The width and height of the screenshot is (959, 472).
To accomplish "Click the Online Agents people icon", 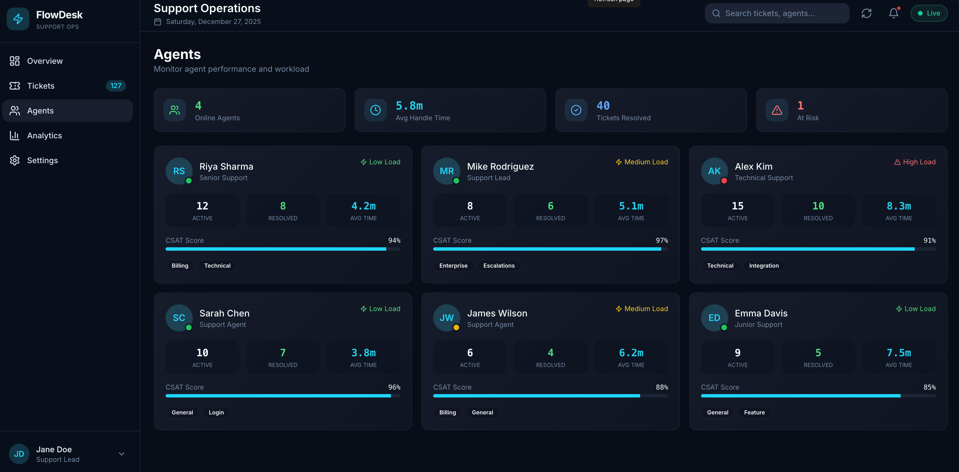I will pyautogui.click(x=175, y=110).
